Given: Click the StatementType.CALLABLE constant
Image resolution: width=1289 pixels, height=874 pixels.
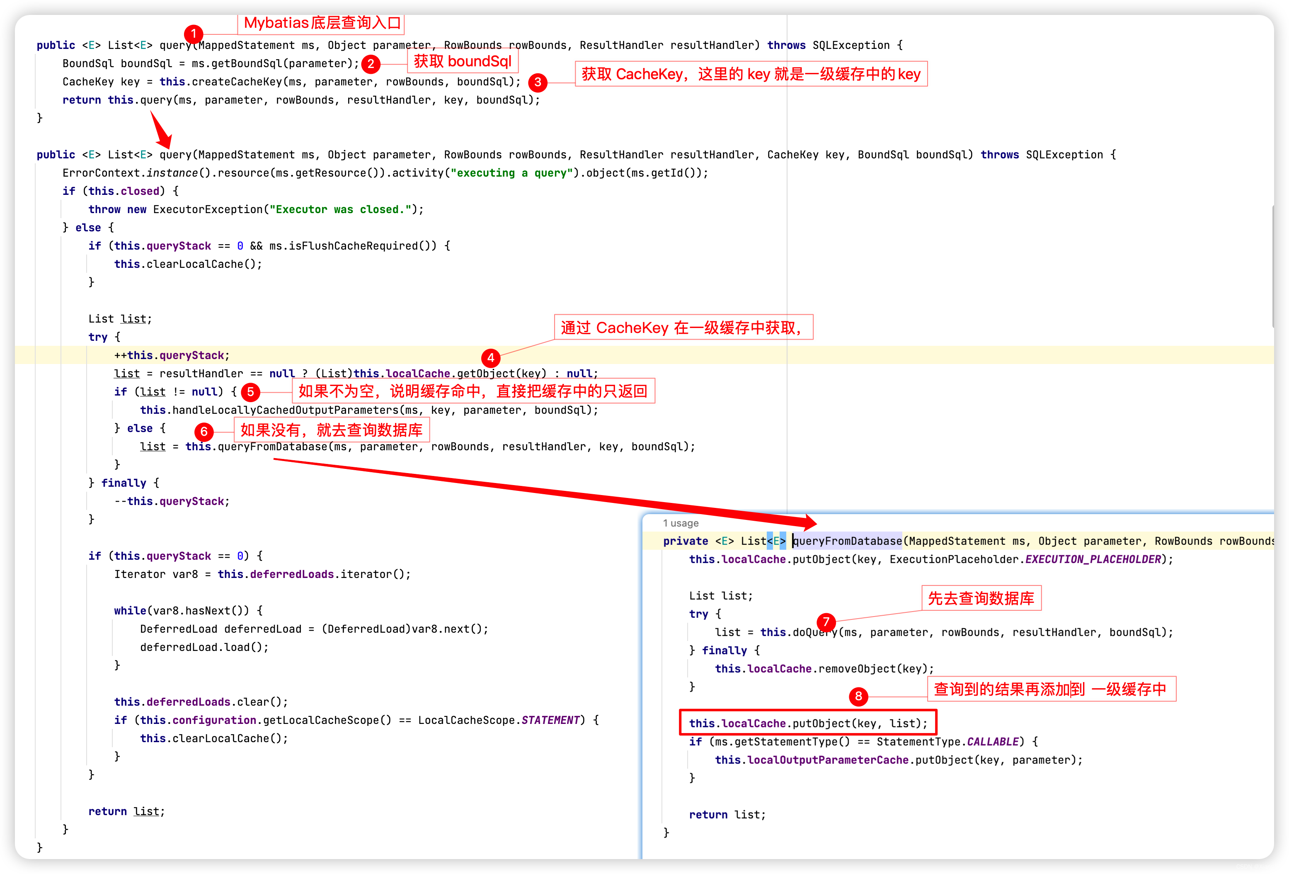Looking at the screenshot, I should (x=947, y=741).
